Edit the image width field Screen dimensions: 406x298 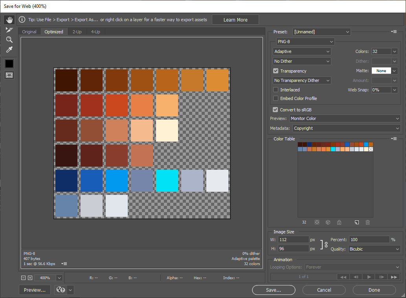coord(293,239)
